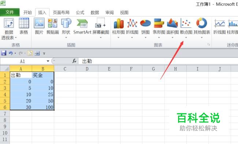Switch to the 开始 Home tab

point(27,12)
